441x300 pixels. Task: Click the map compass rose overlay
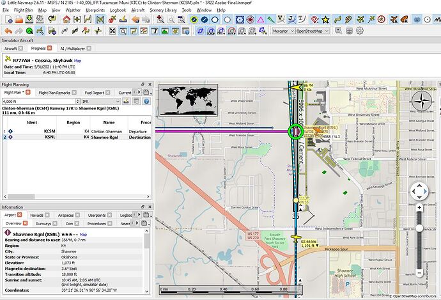pos(422,101)
